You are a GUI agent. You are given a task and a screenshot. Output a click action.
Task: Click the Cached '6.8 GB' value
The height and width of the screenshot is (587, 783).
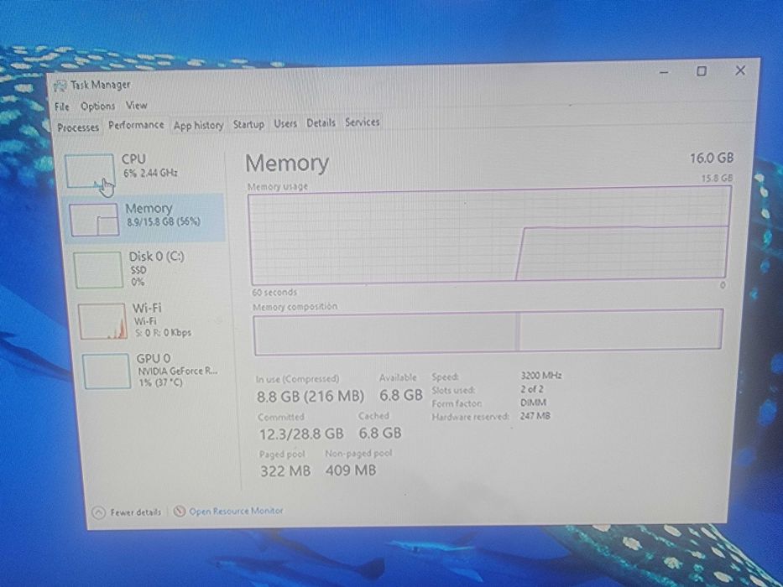tap(380, 434)
